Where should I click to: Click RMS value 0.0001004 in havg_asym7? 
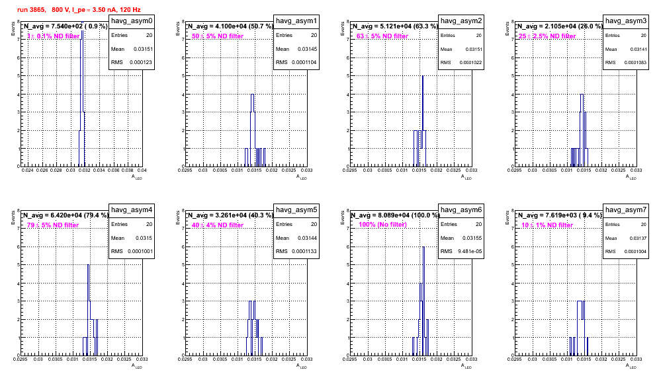[635, 251]
